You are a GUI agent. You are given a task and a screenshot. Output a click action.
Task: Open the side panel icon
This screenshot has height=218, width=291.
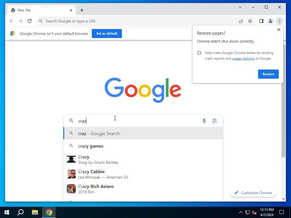(261, 21)
